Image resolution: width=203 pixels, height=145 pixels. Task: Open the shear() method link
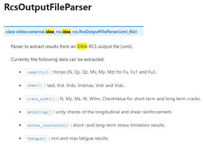pyautogui.click(x=34, y=85)
